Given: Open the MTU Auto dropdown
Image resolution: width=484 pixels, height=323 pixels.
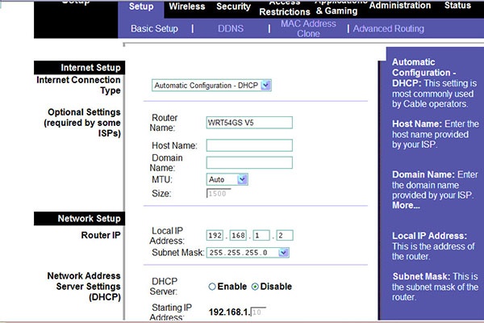Looking at the screenshot, I should [x=242, y=178].
